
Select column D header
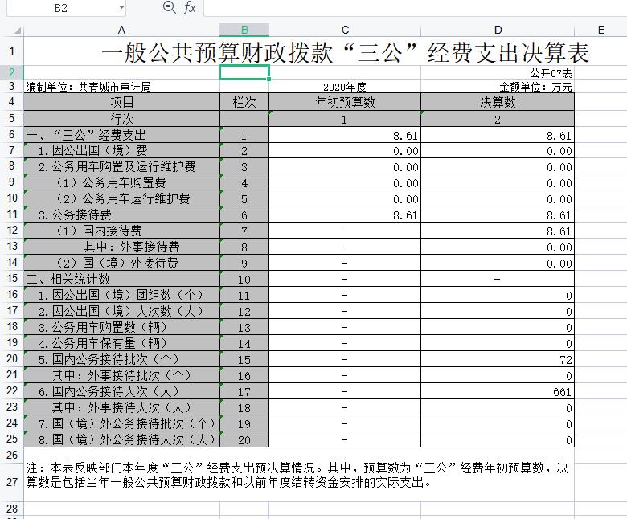pyautogui.click(x=497, y=30)
